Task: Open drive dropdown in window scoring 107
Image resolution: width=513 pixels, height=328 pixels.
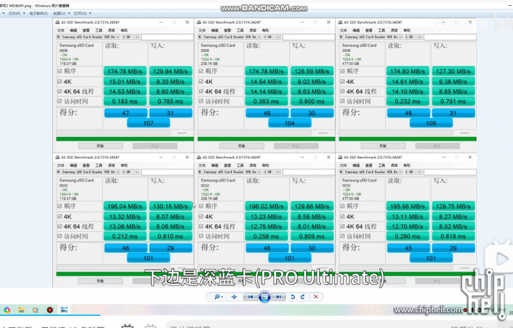Action: [89, 37]
